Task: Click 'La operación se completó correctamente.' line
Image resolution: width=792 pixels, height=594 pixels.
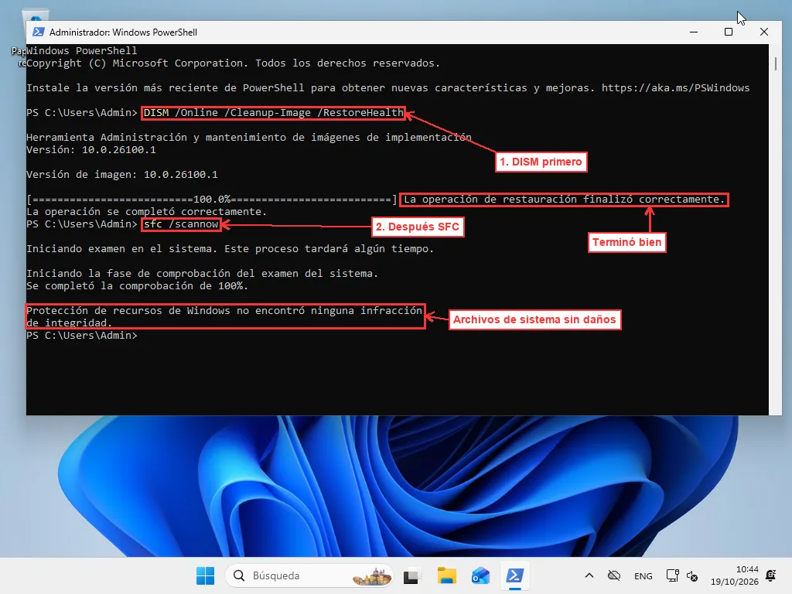Action: [146, 212]
